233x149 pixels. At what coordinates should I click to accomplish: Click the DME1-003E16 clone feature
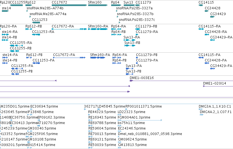(181, 81)
